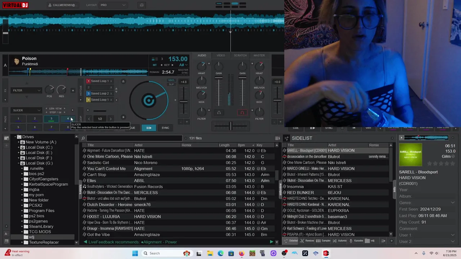The height and width of the screenshot is (259, 461).
Task: Eject track with deck A eject icon
Action: point(123,81)
